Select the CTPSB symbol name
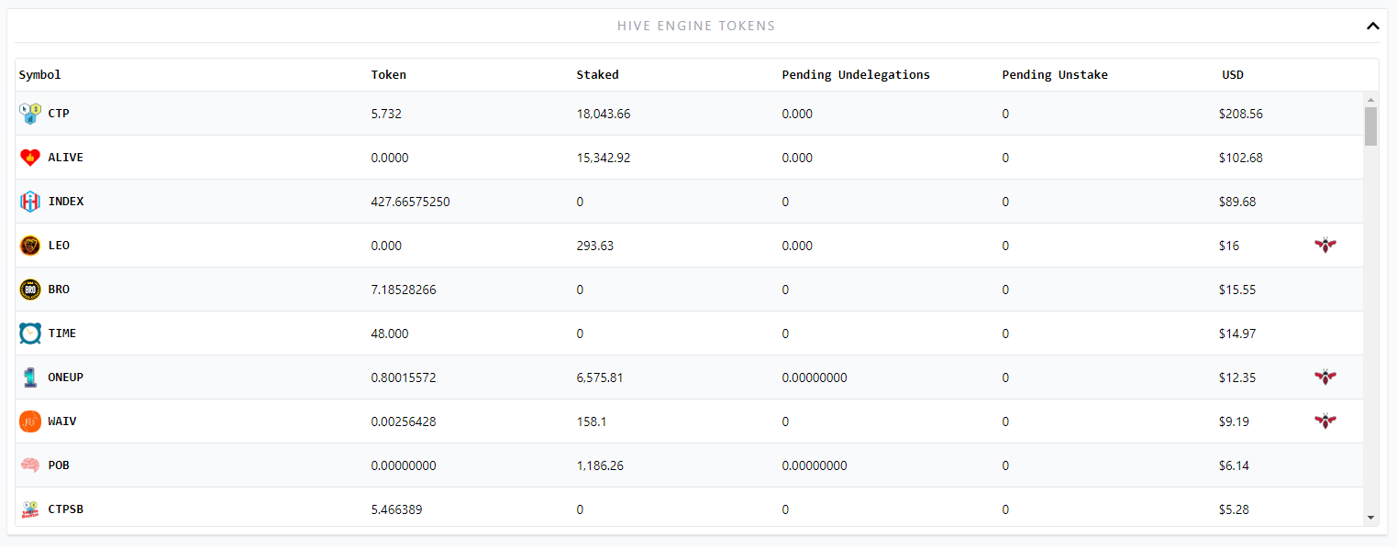1397x547 pixels. (66, 509)
